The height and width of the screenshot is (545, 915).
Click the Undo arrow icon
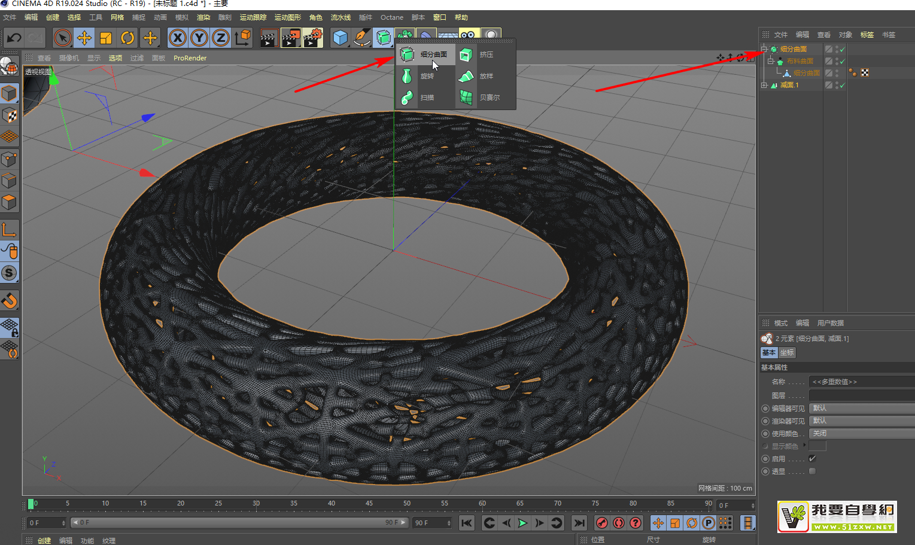click(14, 38)
